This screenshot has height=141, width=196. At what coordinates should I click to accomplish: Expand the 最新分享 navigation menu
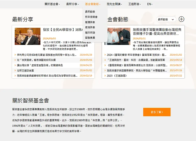pos(72,4)
